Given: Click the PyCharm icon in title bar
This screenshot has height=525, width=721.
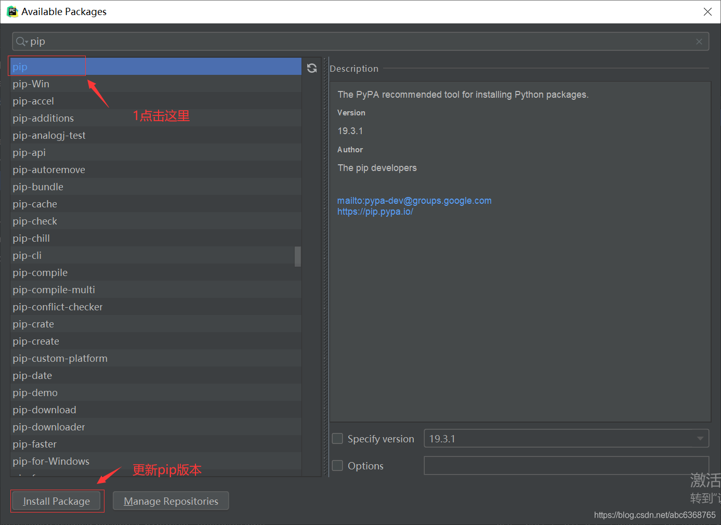Looking at the screenshot, I should pyautogui.click(x=12, y=11).
